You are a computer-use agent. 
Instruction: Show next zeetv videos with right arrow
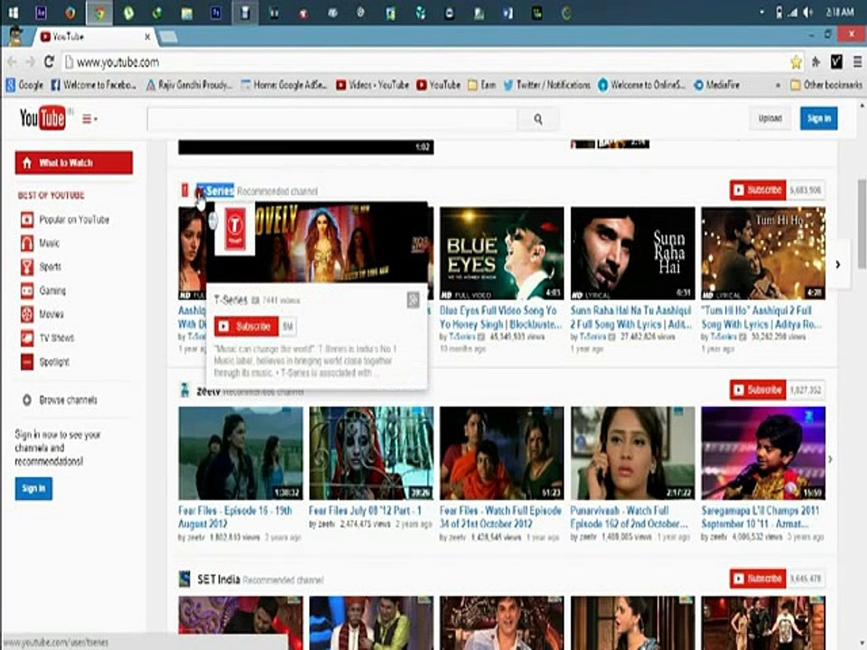click(831, 460)
